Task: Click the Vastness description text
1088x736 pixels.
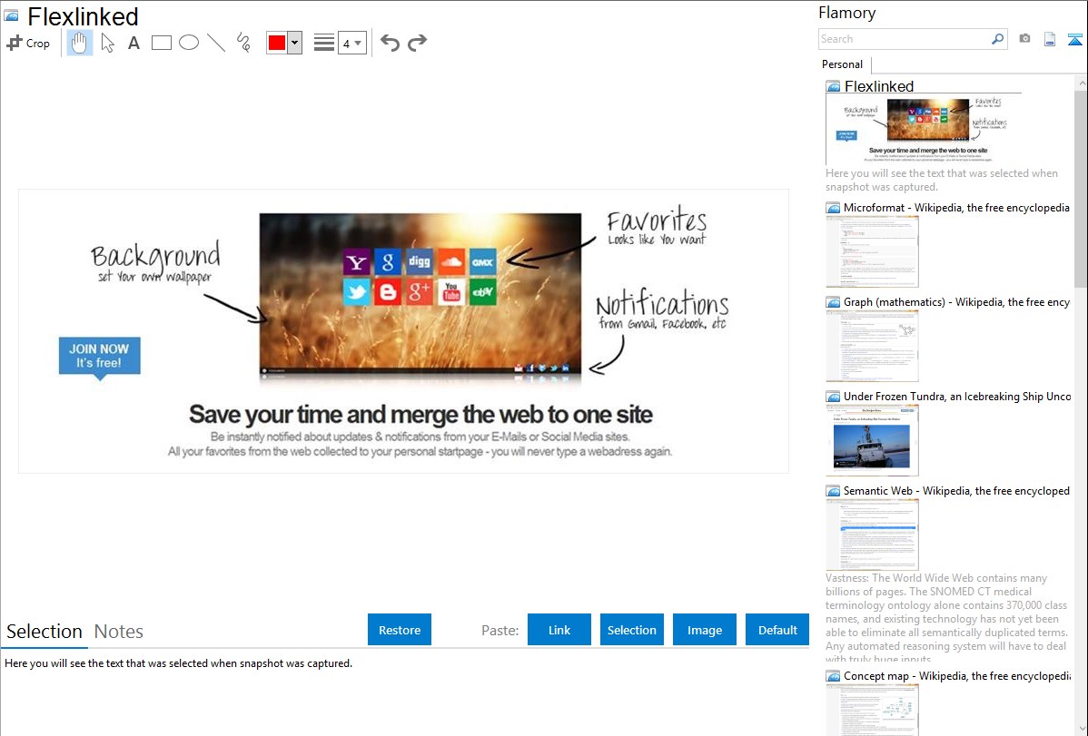Action: pyautogui.click(x=946, y=618)
